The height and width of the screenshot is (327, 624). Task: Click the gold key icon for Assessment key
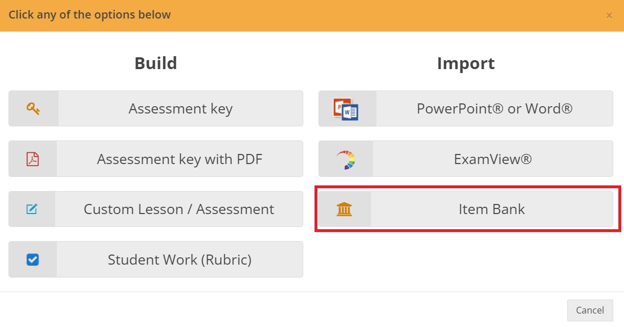pos(32,108)
